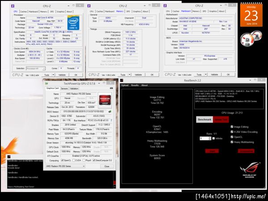Click the Core Speed 4604.04 MHz value

click(35, 52)
